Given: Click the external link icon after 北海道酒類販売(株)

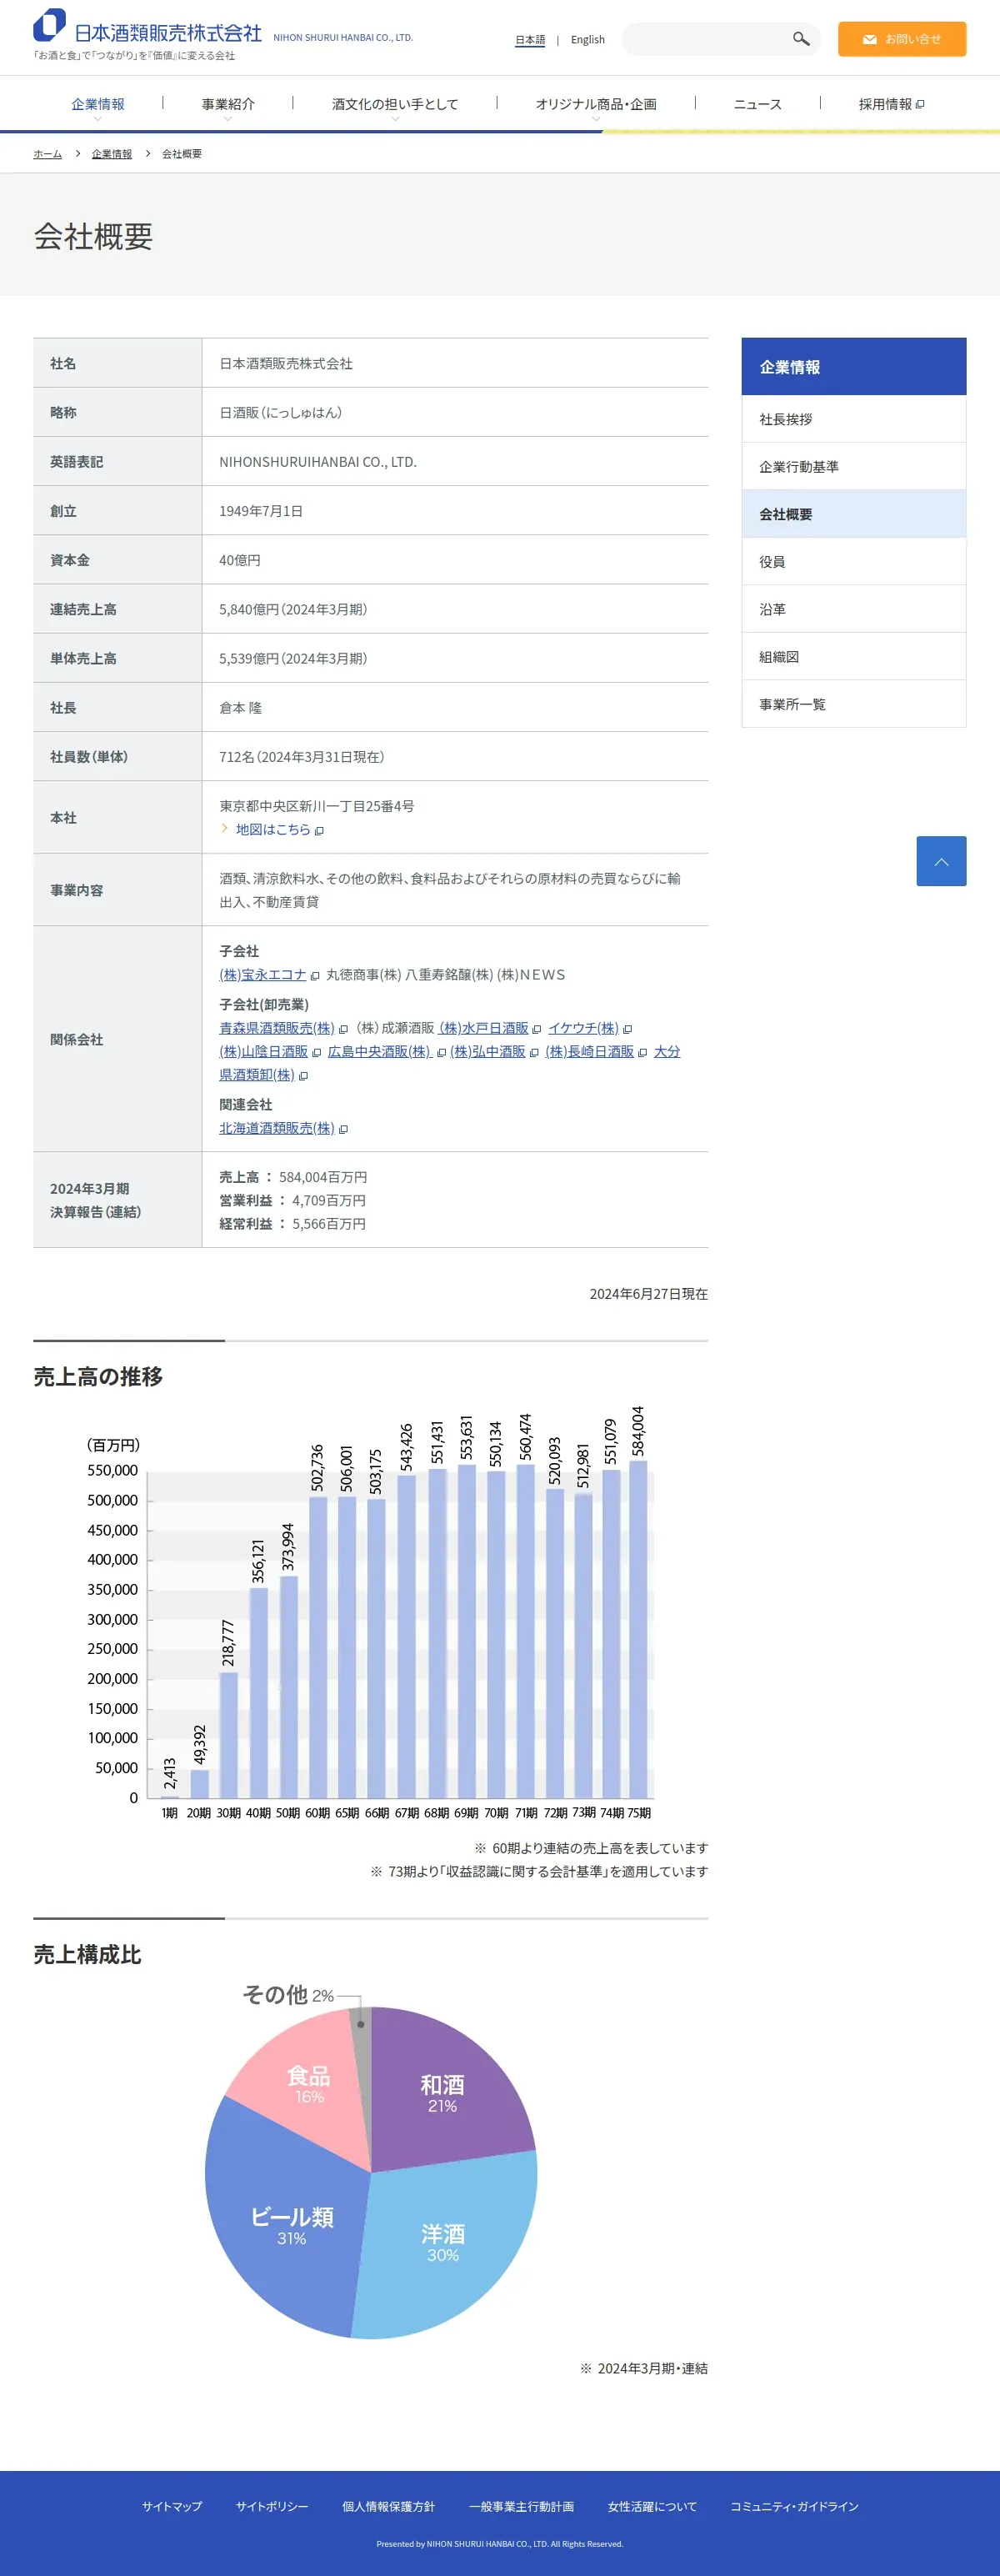Looking at the screenshot, I should pos(343,1129).
